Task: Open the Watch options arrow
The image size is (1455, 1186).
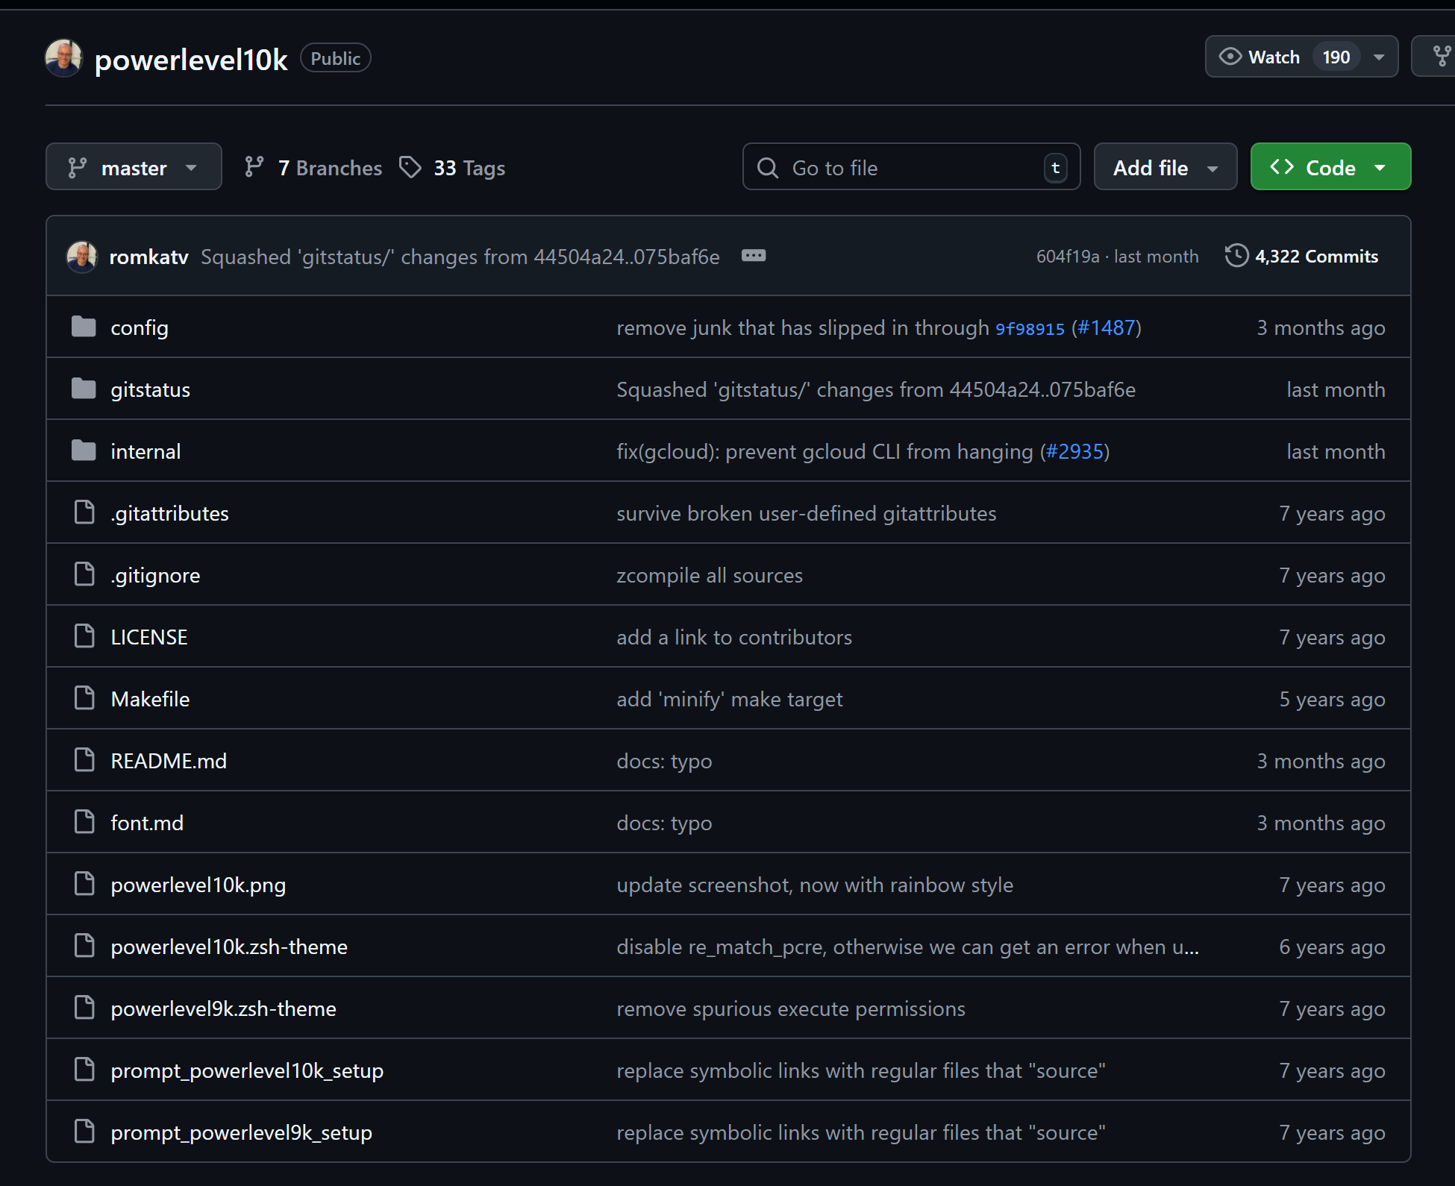Action: [1379, 57]
